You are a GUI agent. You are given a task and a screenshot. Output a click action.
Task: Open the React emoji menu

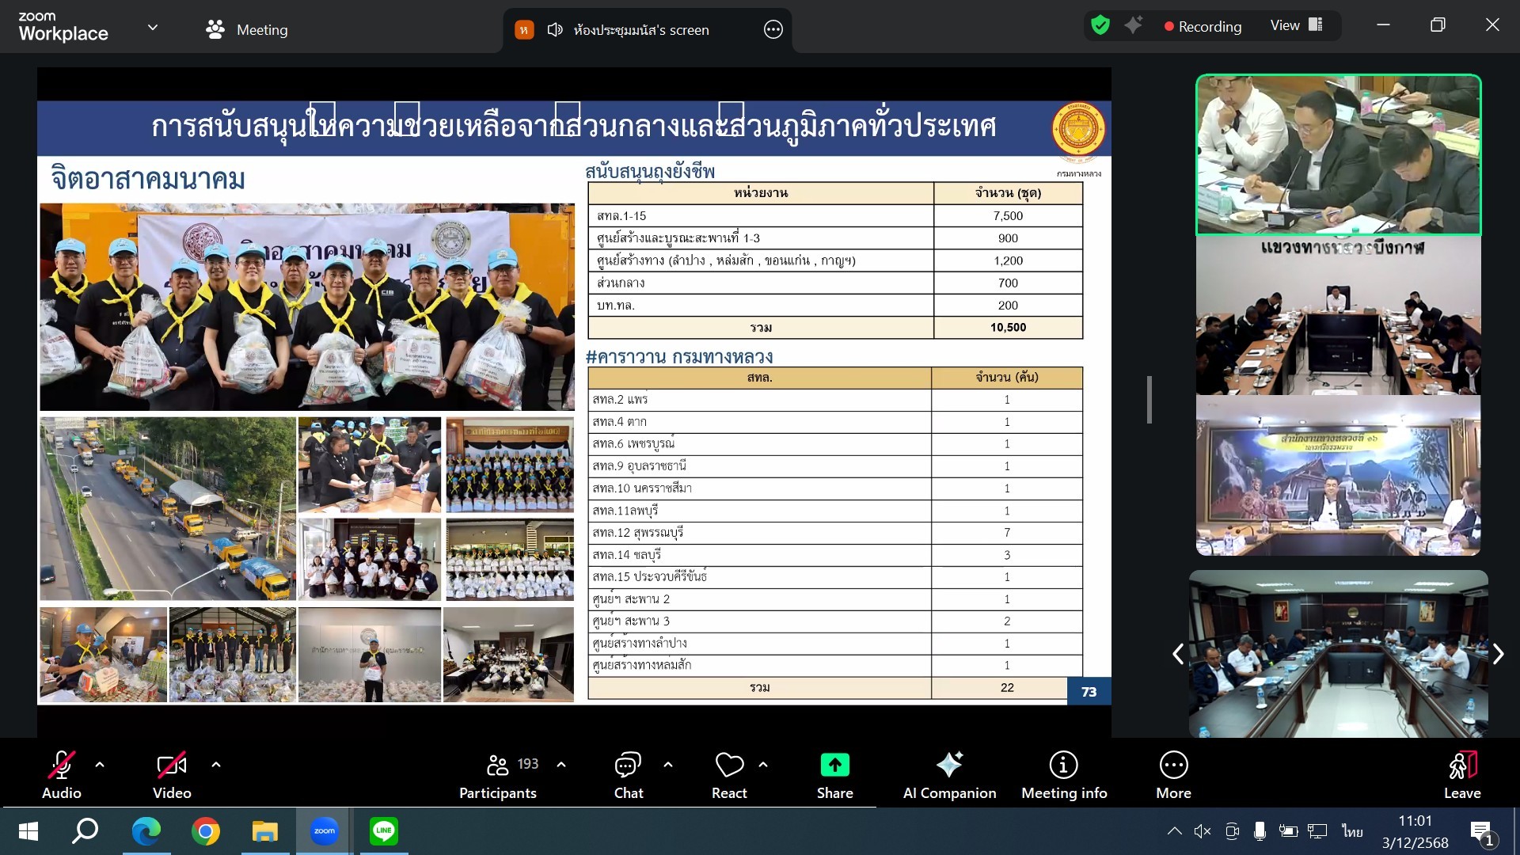(x=729, y=774)
